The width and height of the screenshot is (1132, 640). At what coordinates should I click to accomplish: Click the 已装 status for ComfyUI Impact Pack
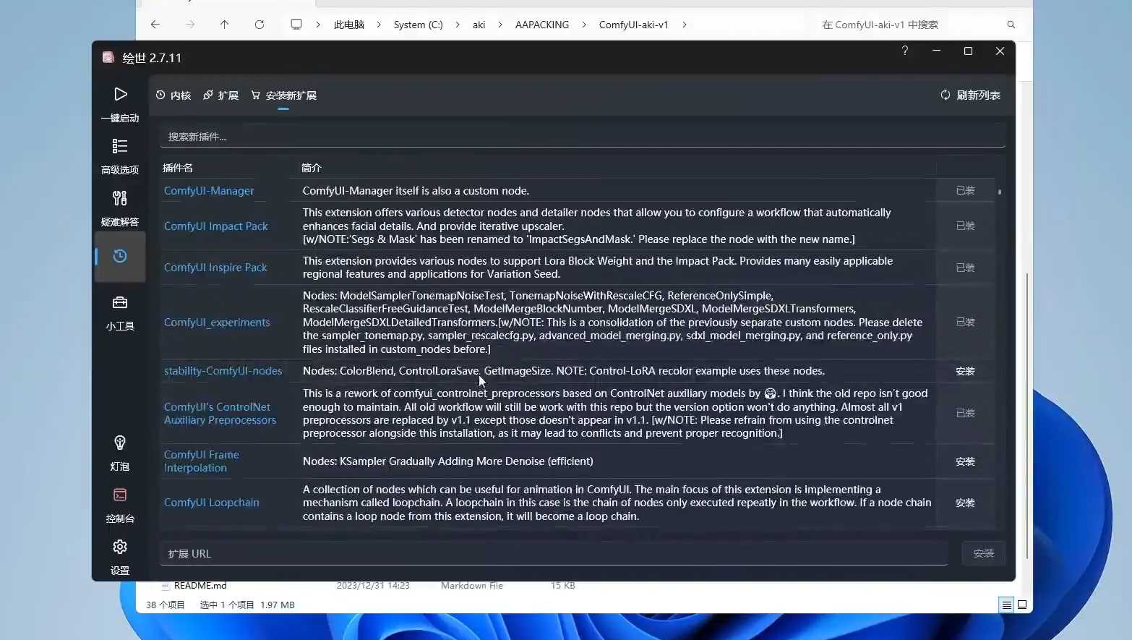tap(965, 226)
